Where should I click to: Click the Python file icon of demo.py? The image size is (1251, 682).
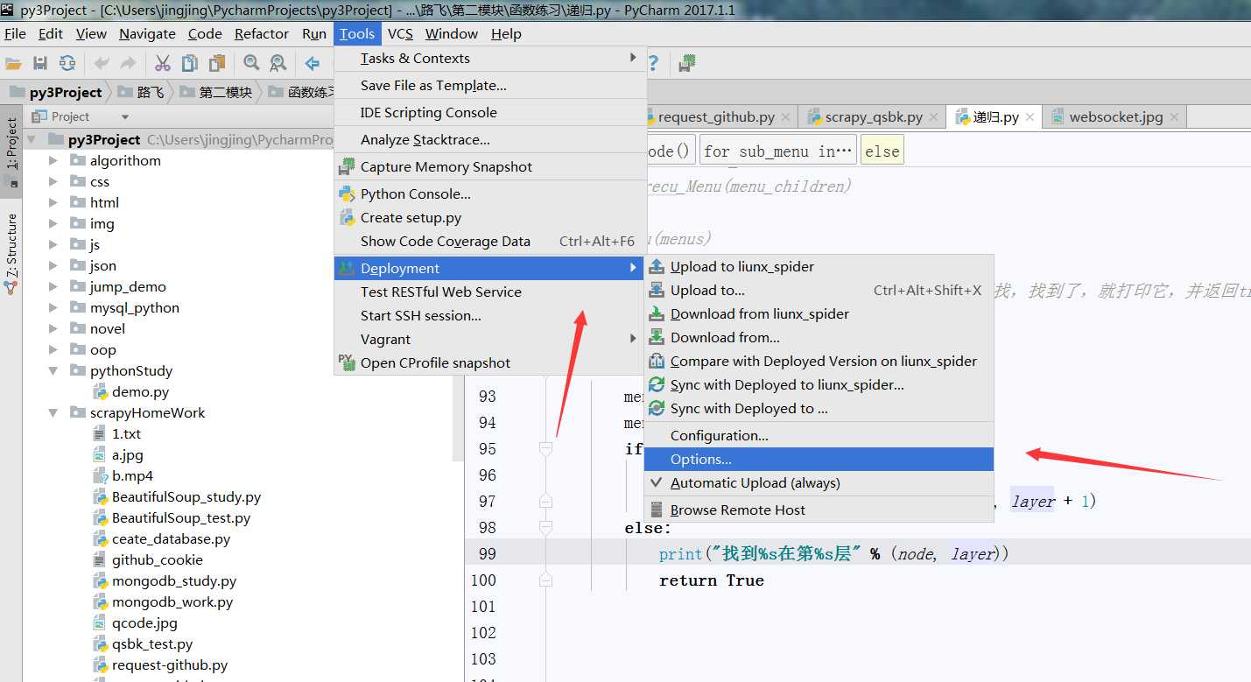100,391
